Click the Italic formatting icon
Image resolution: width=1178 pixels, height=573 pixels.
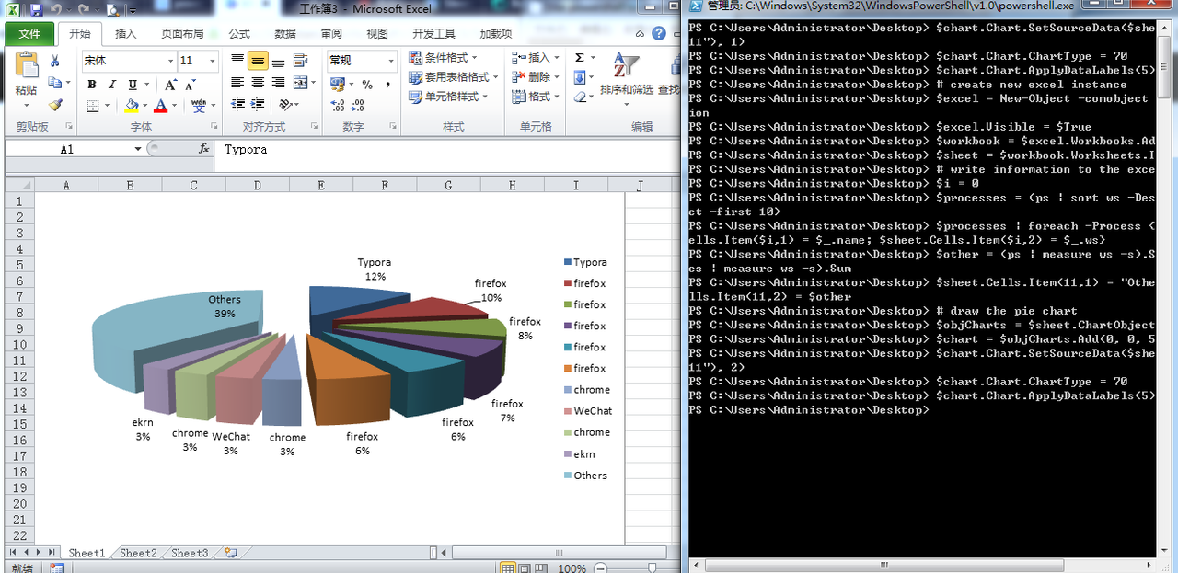click(x=112, y=85)
